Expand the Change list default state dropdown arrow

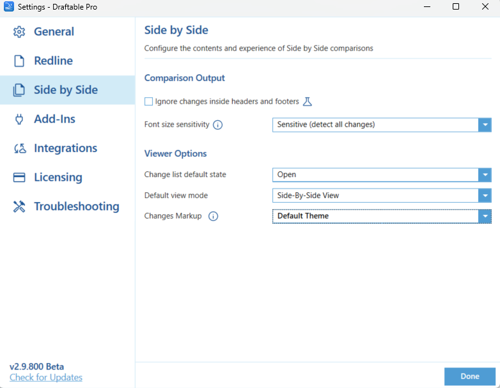tap(485, 175)
